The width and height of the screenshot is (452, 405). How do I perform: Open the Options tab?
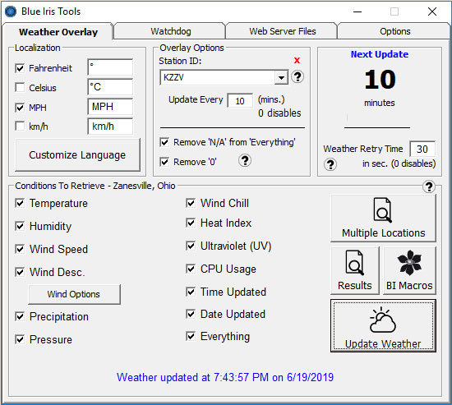coord(395,31)
